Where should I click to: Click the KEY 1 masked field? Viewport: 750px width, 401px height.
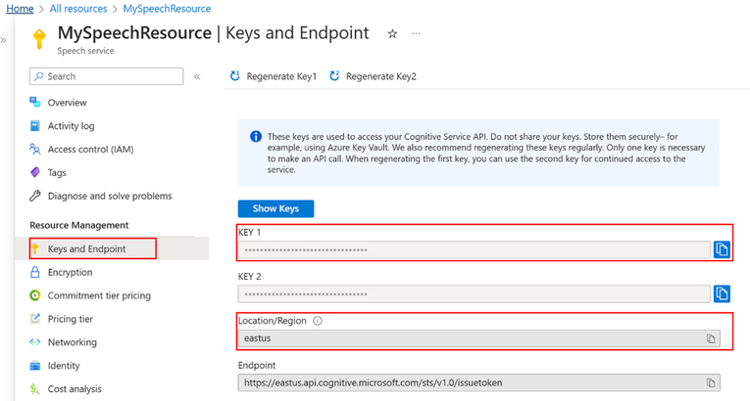474,249
